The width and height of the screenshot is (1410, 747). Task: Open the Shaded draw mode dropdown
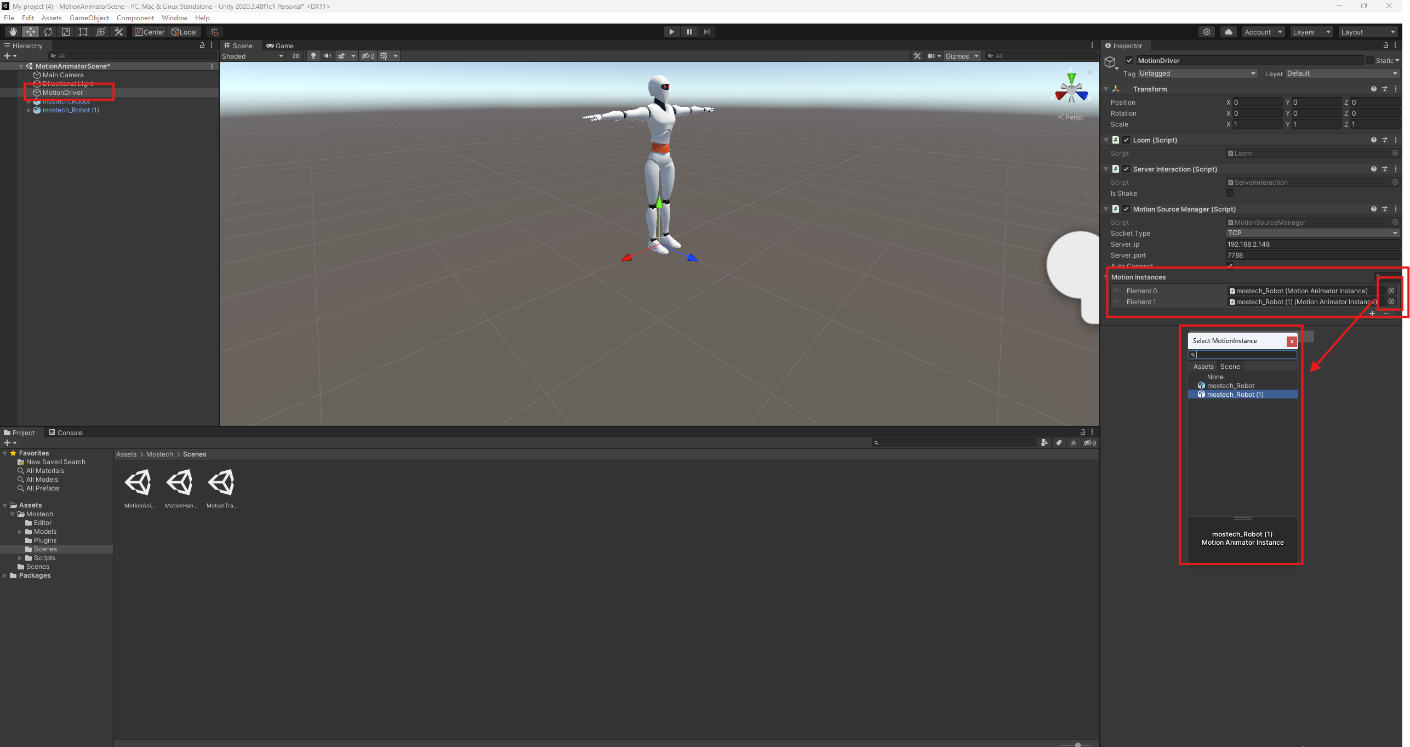click(x=253, y=56)
